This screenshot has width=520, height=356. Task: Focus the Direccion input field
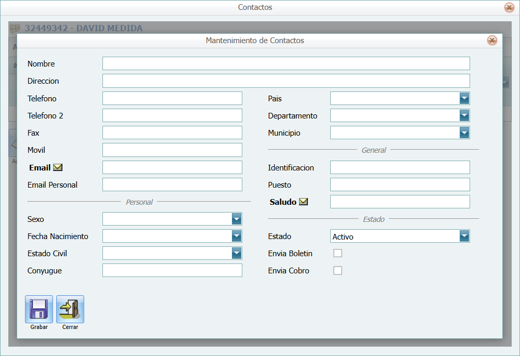point(286,81)
